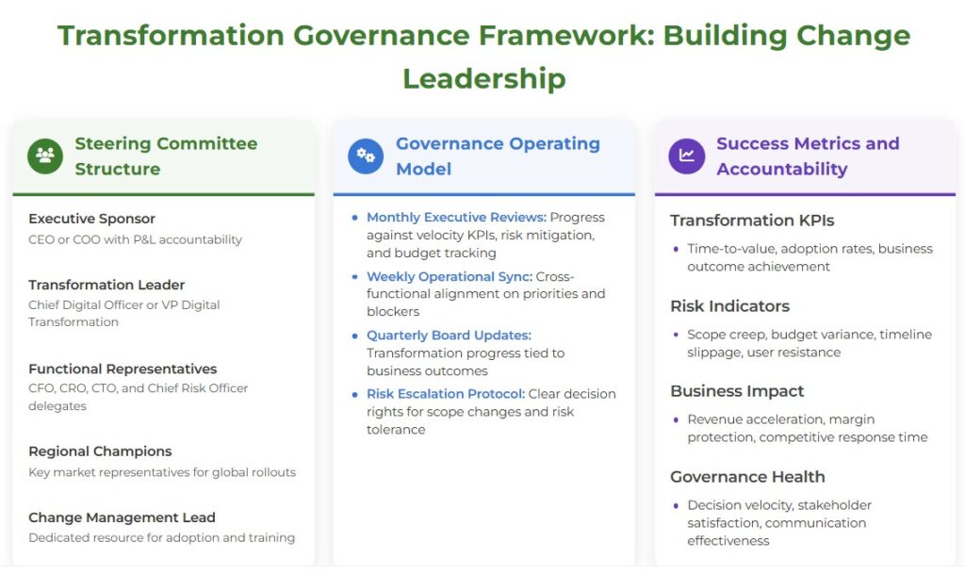Select the Transformation Governance Framework main title
This screenshot has height=574, width=965.
[x=483, y=57]
